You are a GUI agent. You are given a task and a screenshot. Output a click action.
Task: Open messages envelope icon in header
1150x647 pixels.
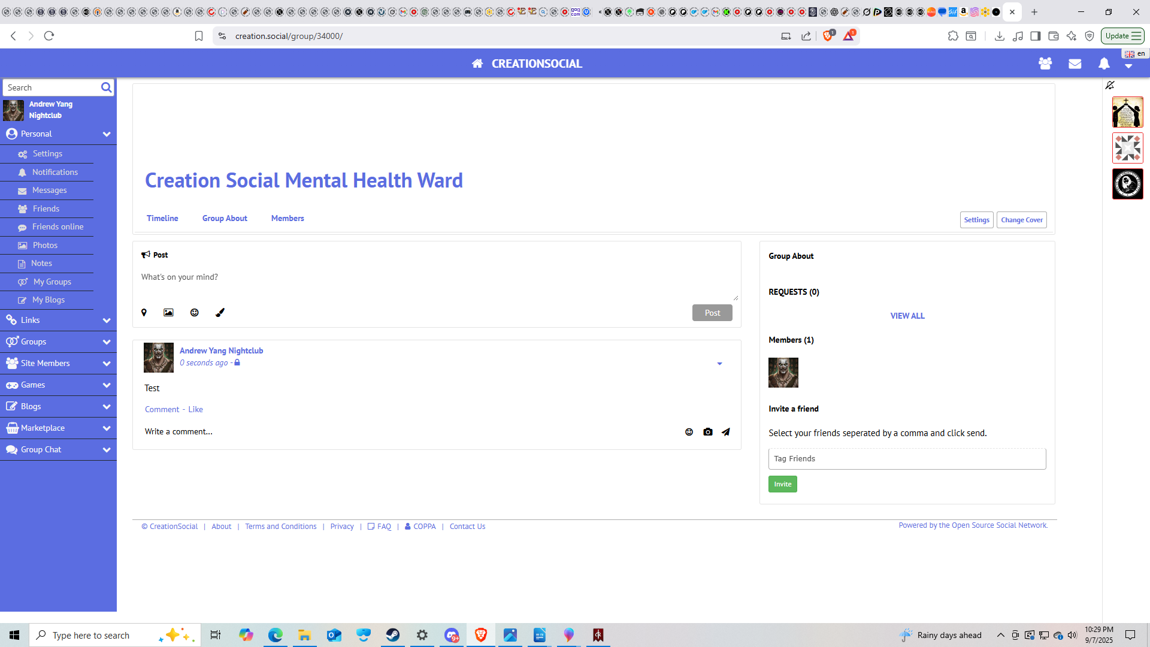point(1075,64)
